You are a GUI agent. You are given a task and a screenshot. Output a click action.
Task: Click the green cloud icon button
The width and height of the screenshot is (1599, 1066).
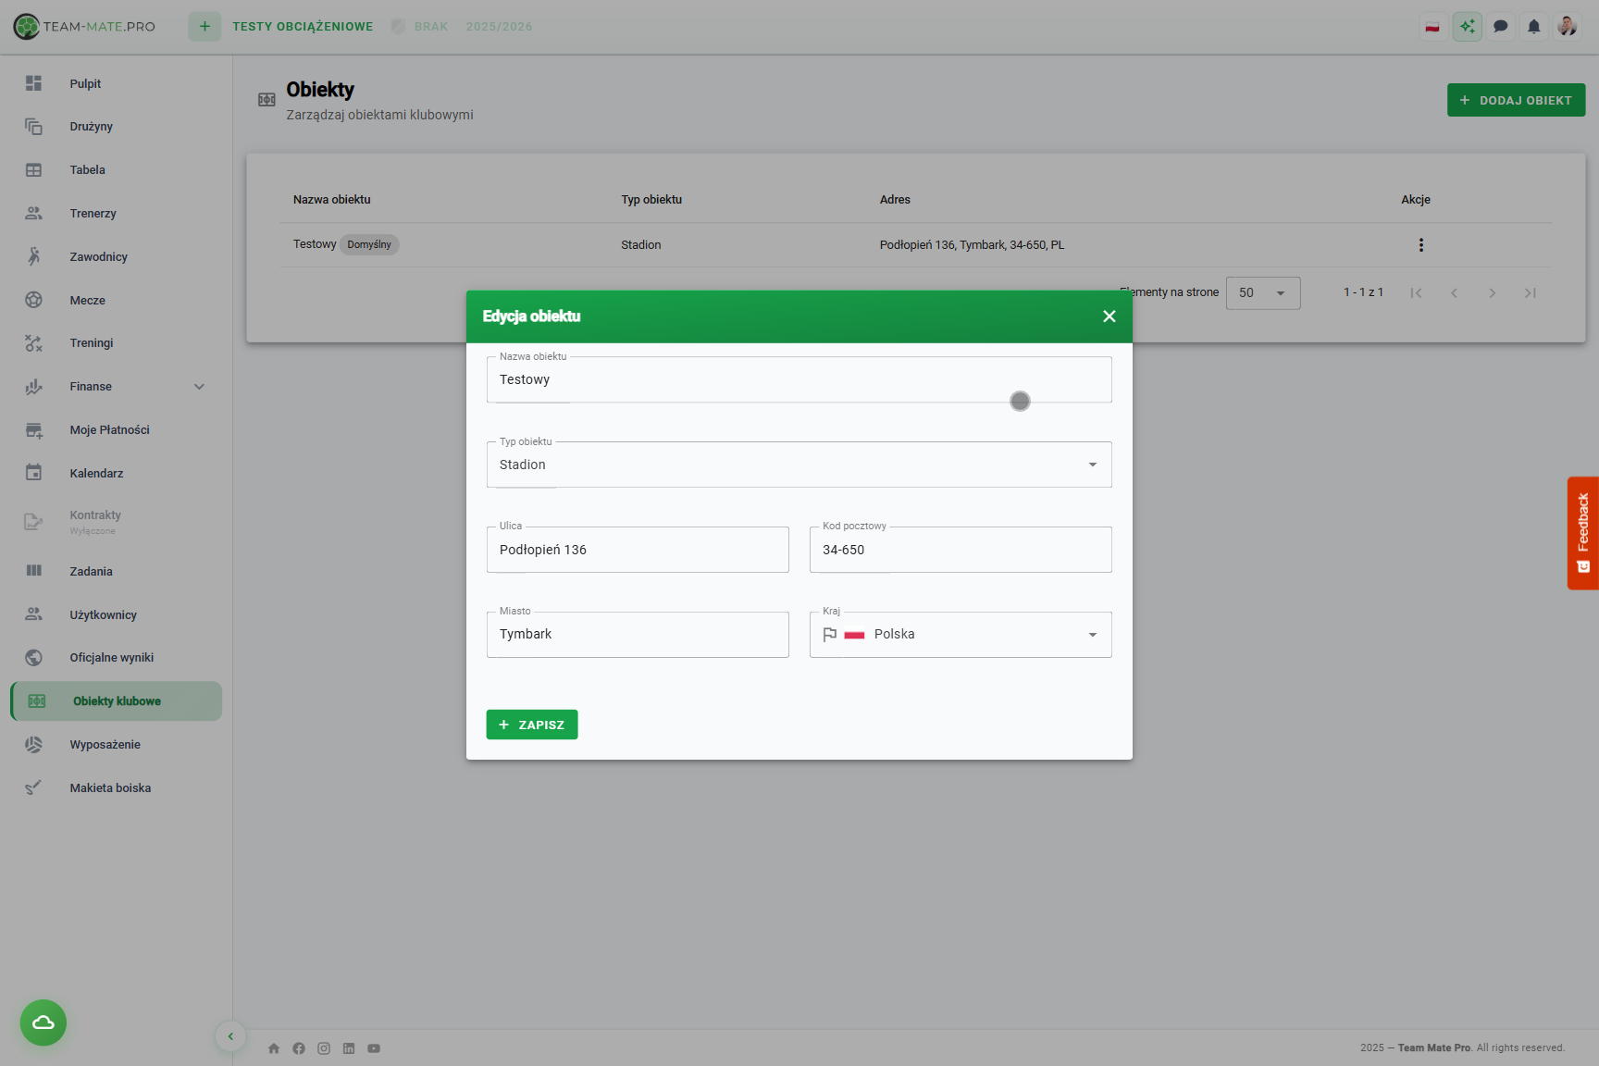[43, 1023]
